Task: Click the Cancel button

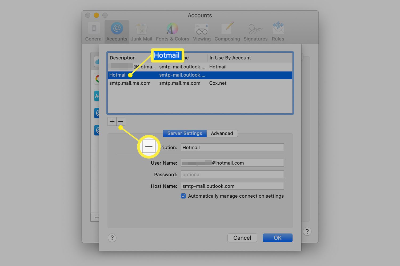Action: [242, 238]
